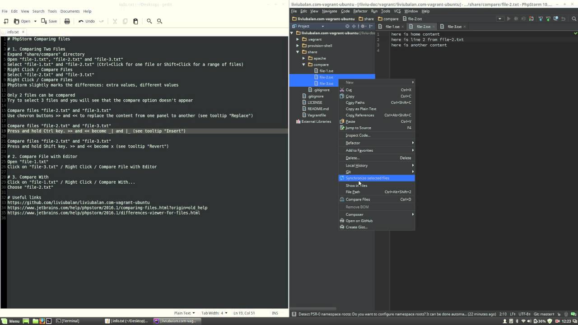This screenshot has height=325, width=578.
Task: Open the PhpStorm Refactor menu
Action: (x=360, y=11)
